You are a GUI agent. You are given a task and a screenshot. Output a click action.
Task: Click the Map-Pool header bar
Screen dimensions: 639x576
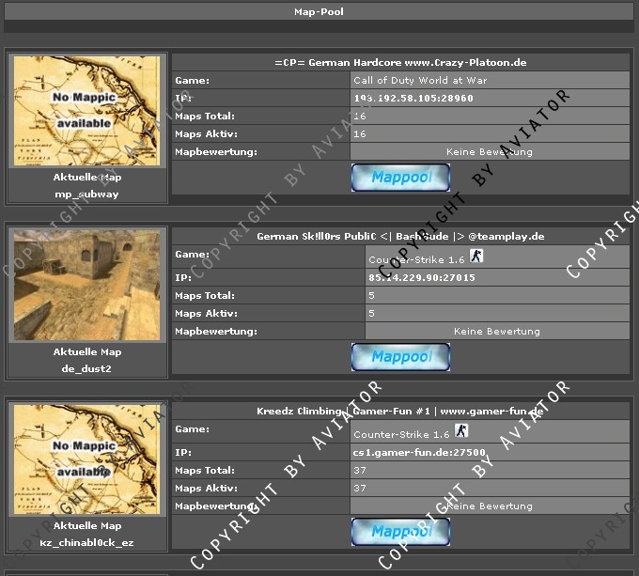point(319,12)
